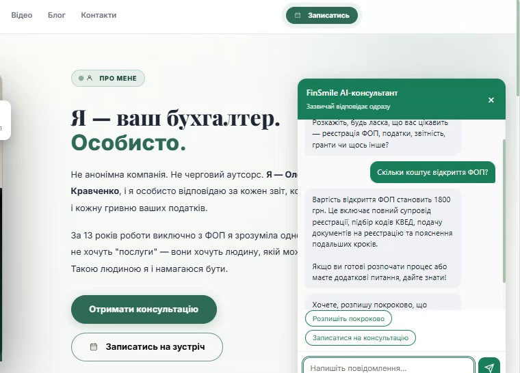
Task: Click the bold name Кравченко in the paragraph
Action: (95, 191)
